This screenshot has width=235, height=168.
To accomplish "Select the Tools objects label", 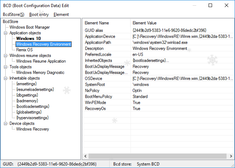I will tap(20, 67).
